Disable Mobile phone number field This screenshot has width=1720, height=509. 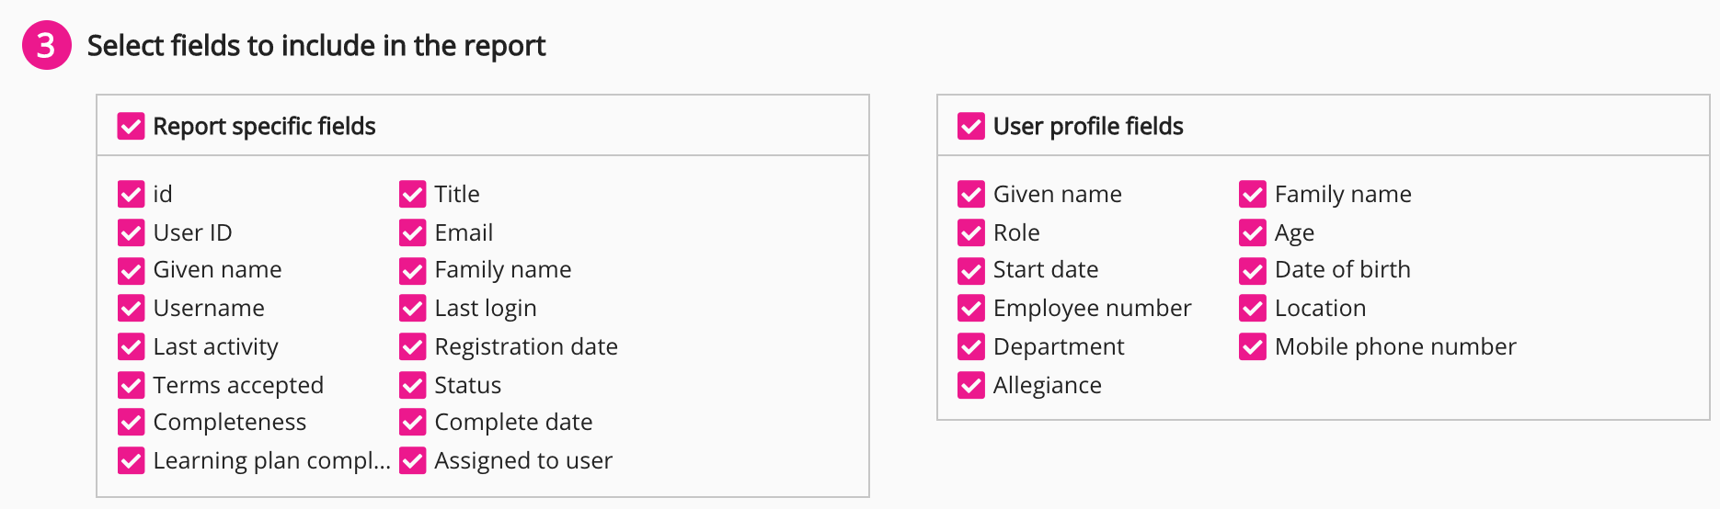pyautogui.click(x=1253, y=346)
